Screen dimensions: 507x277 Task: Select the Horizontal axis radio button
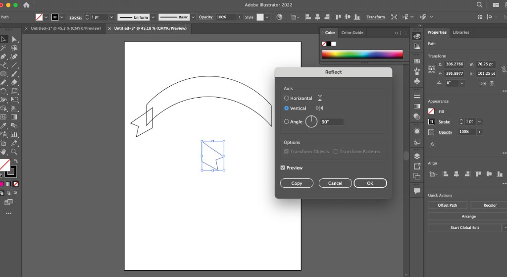pyautogui.click(x=286, y=98)
